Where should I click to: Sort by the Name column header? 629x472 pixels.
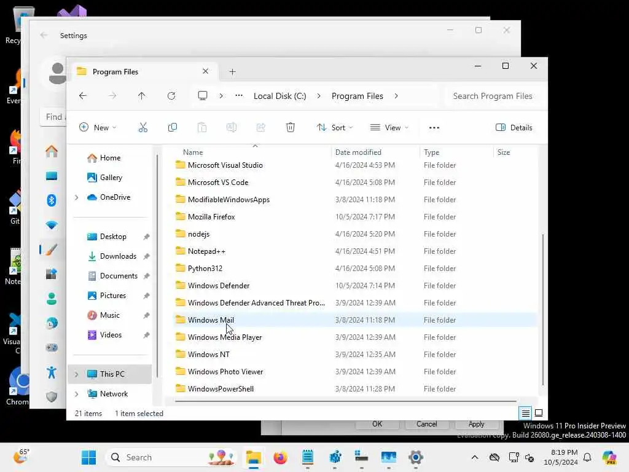(193, 152)
